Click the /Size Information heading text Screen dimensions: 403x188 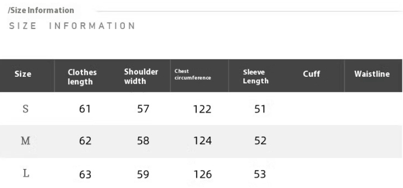pos(41,10)
